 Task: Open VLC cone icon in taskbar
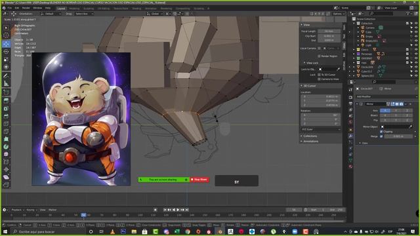(x=112, y=231)
